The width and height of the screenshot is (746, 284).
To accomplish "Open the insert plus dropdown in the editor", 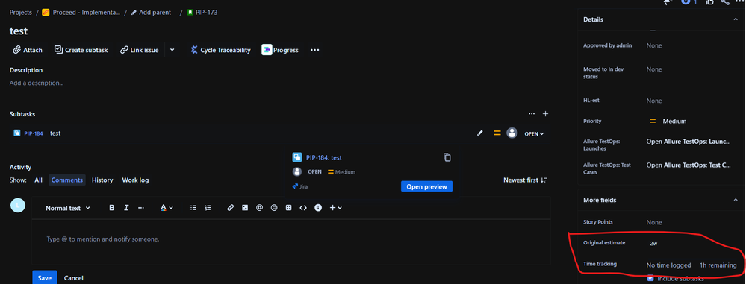I will 335,207.
